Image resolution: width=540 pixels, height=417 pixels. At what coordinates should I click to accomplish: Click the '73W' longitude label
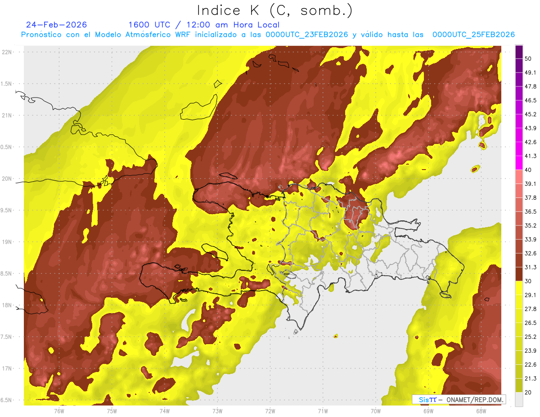point(217,411)
